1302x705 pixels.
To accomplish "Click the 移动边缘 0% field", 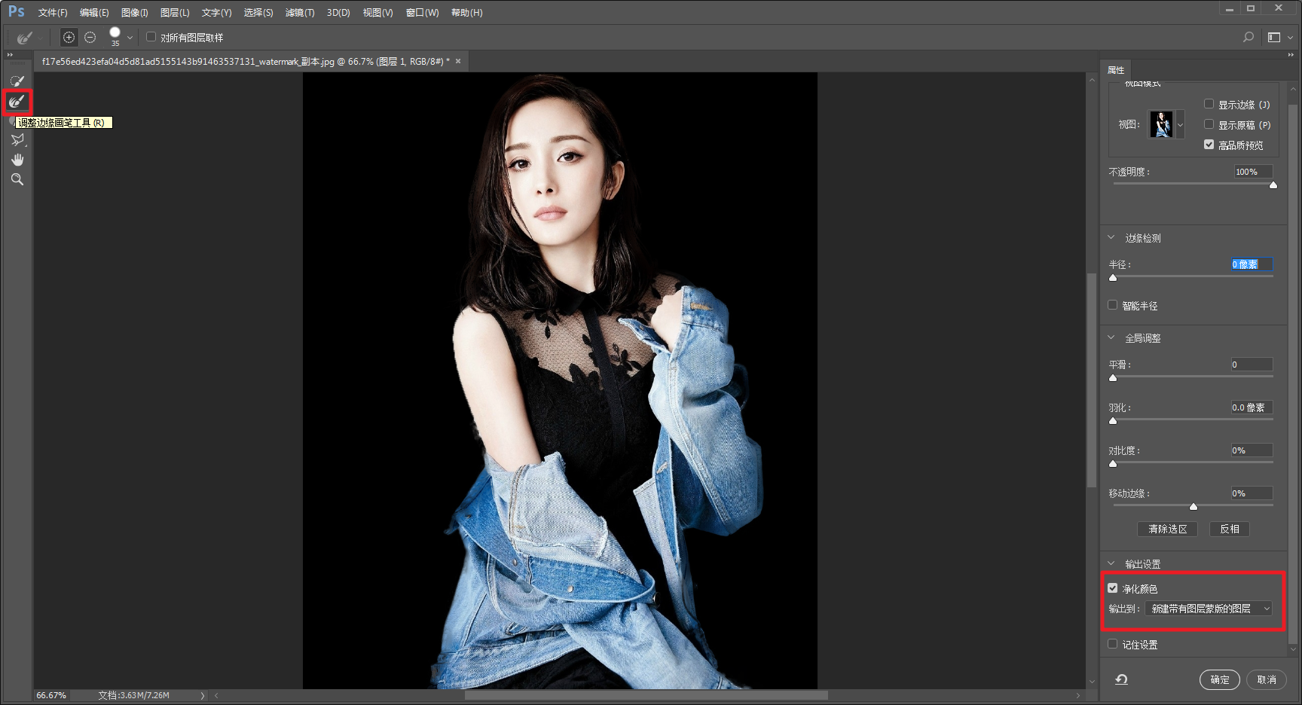I will coord(1252,493).
